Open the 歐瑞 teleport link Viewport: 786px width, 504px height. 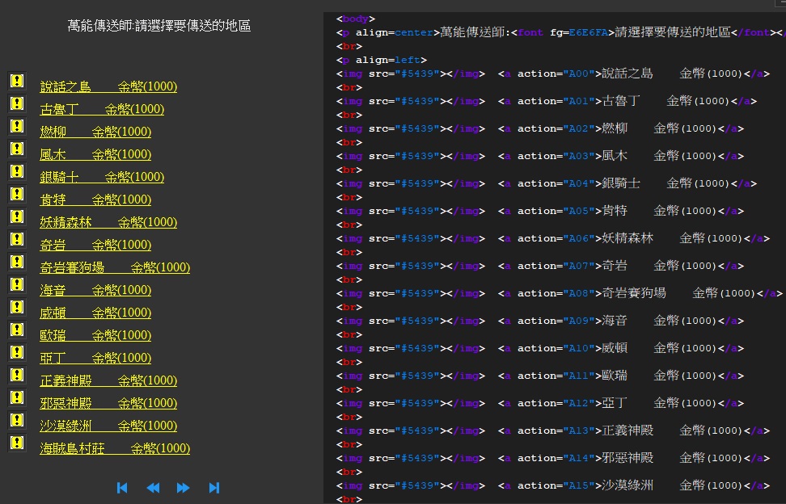click(95, 335)
